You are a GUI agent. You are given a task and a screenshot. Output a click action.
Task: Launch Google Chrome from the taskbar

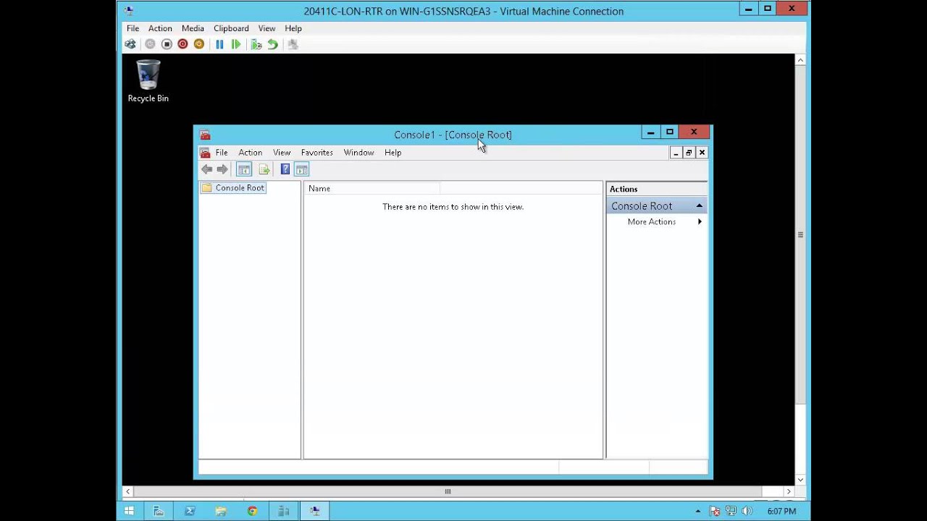pyautogui.click(x=252, y=511)
